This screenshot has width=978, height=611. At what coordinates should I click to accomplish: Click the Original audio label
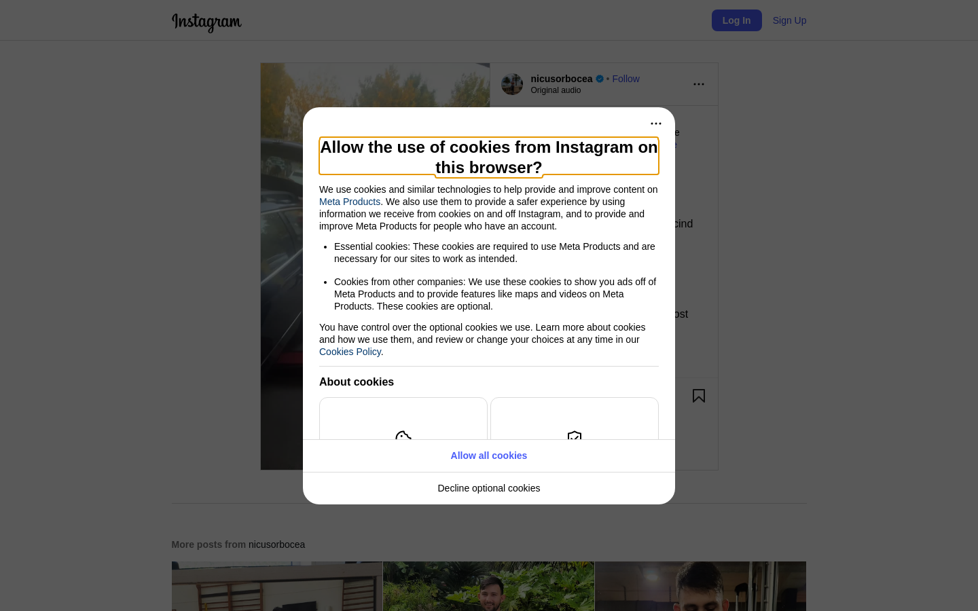556,90
